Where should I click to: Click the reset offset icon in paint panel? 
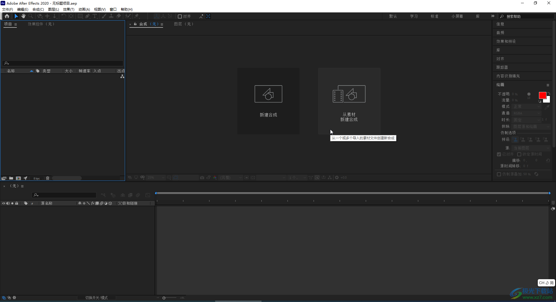coord(548,160)
